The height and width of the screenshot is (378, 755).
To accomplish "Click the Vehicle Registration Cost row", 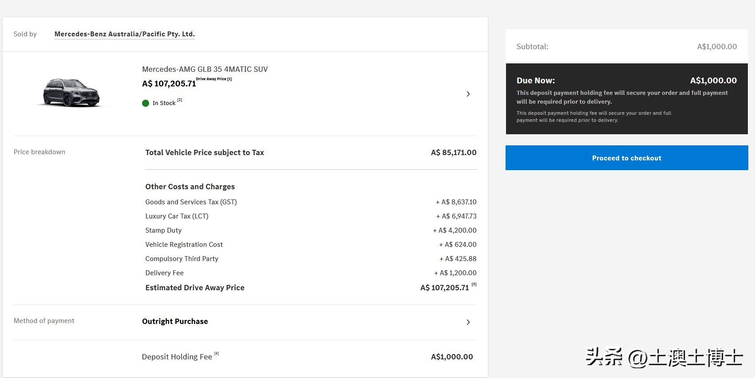I will (x=184, y=245).
